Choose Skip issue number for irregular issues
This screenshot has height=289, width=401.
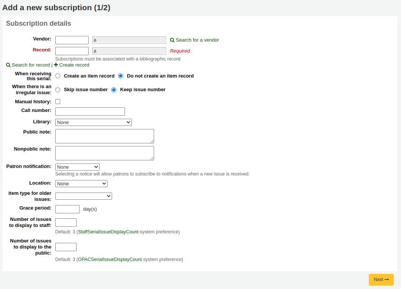point(58,90)
